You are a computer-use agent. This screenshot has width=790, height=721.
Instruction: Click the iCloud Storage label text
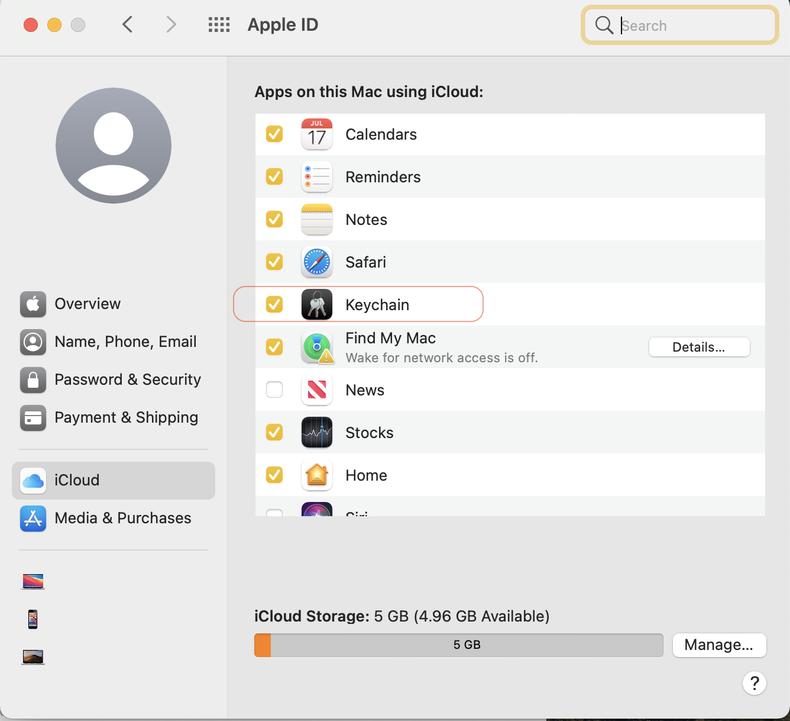(x=312, y=616)
